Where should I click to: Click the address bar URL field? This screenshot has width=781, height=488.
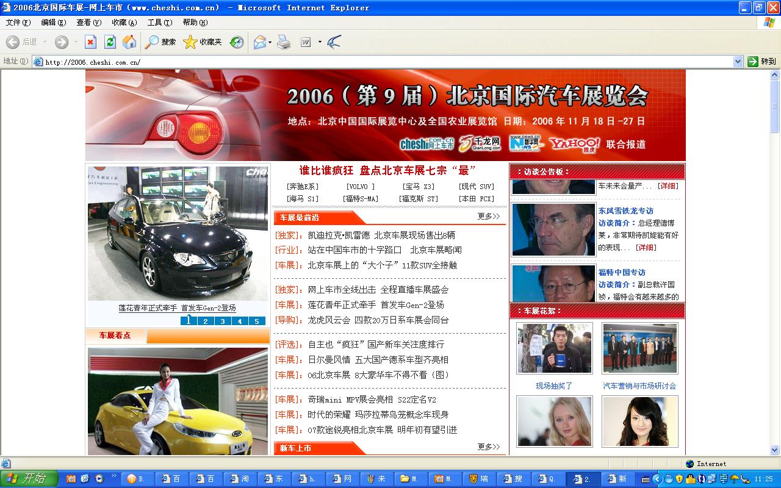pyautogui.click(x=387, y=62)
